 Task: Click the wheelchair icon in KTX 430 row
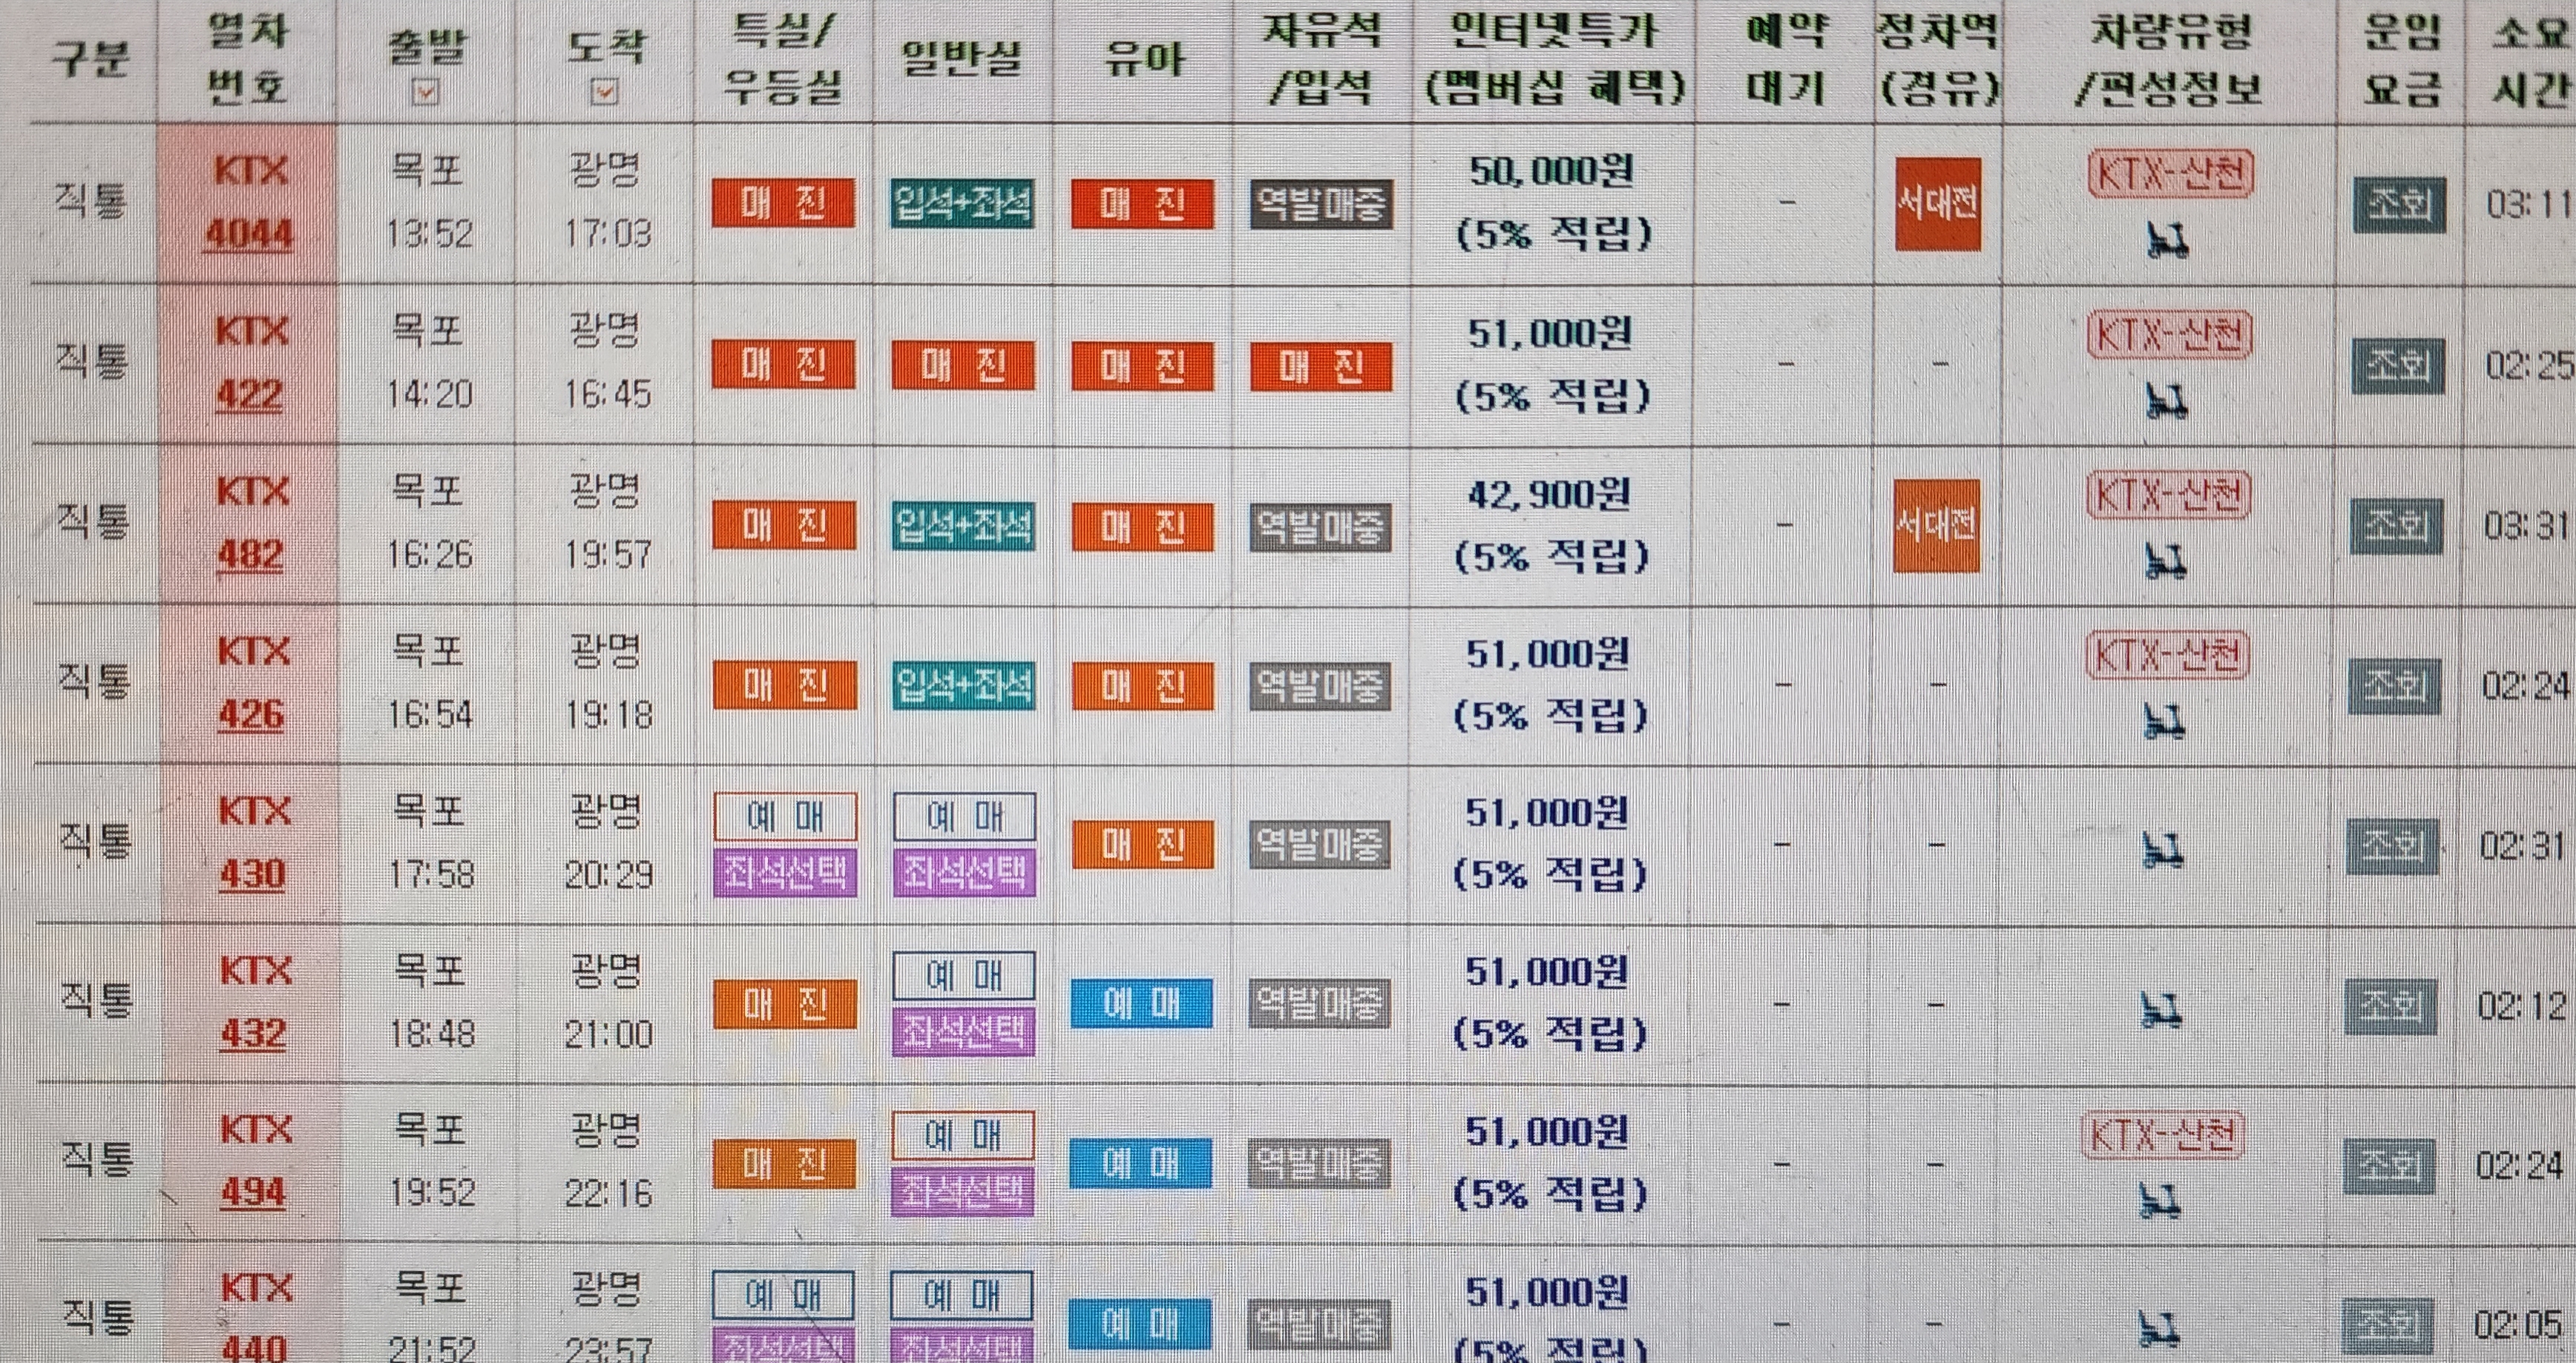2162,851
